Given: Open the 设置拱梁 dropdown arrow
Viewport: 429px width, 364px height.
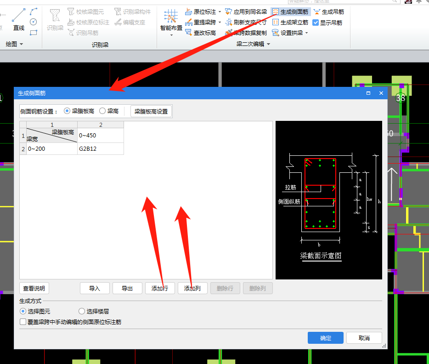Looking at the screenshot, I should click(306, 33).
